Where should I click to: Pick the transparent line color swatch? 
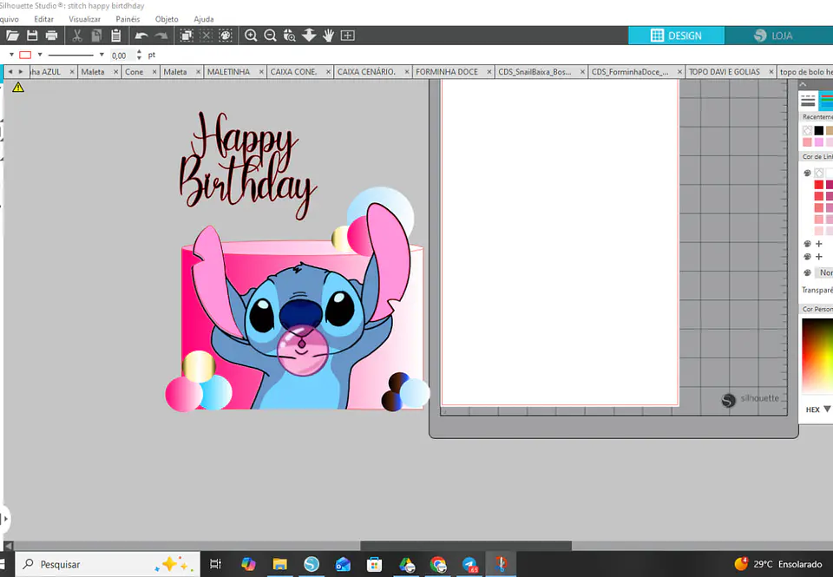point(818,174)
